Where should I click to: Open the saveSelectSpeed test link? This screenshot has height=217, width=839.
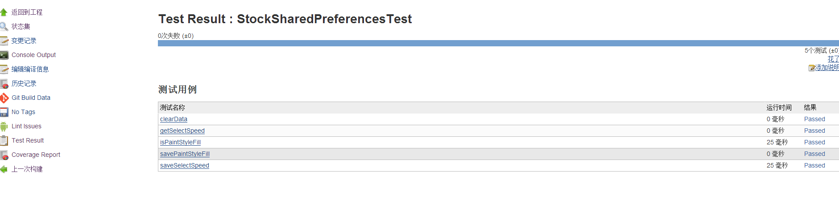185,165
